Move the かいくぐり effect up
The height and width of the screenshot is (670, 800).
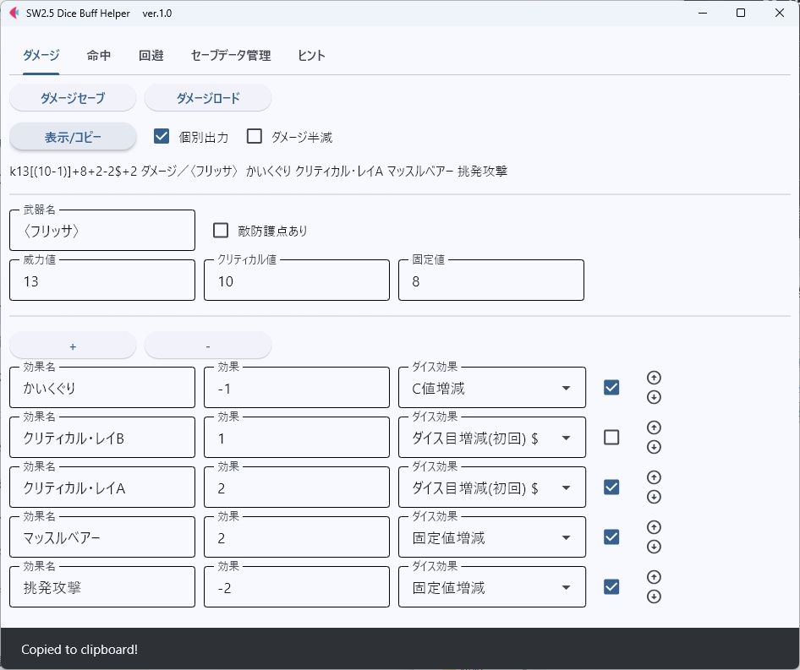pos(653,378)
